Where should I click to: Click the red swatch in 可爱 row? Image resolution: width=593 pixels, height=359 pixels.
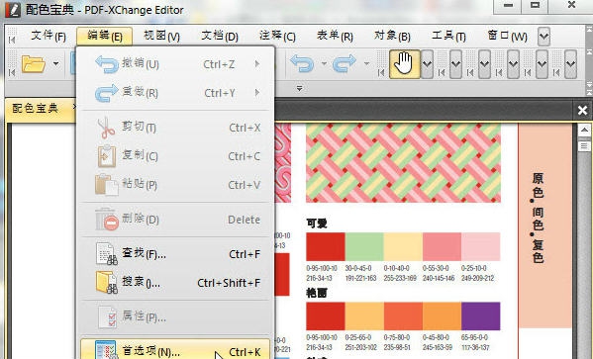click(326, 247)
